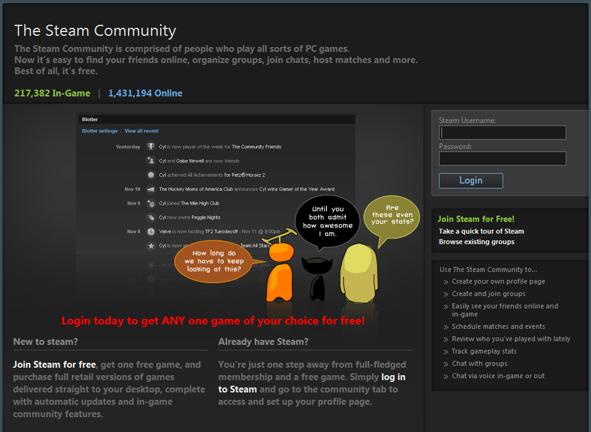This screenshot has width=591, height=432.
Task: Click speech bubble Until you both admit
Action: point(327,221)
